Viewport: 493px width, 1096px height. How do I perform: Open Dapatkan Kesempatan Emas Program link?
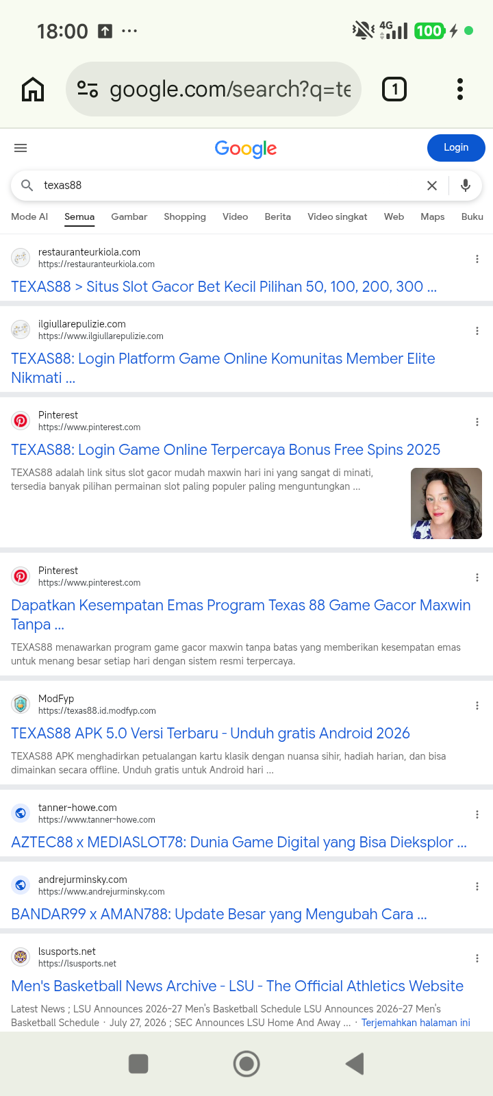click(x=241, y=615)
